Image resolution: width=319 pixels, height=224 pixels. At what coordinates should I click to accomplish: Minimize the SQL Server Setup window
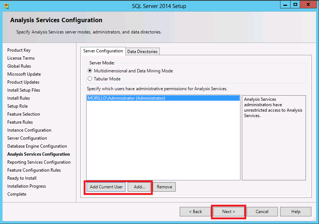click(x=285, y=4)
